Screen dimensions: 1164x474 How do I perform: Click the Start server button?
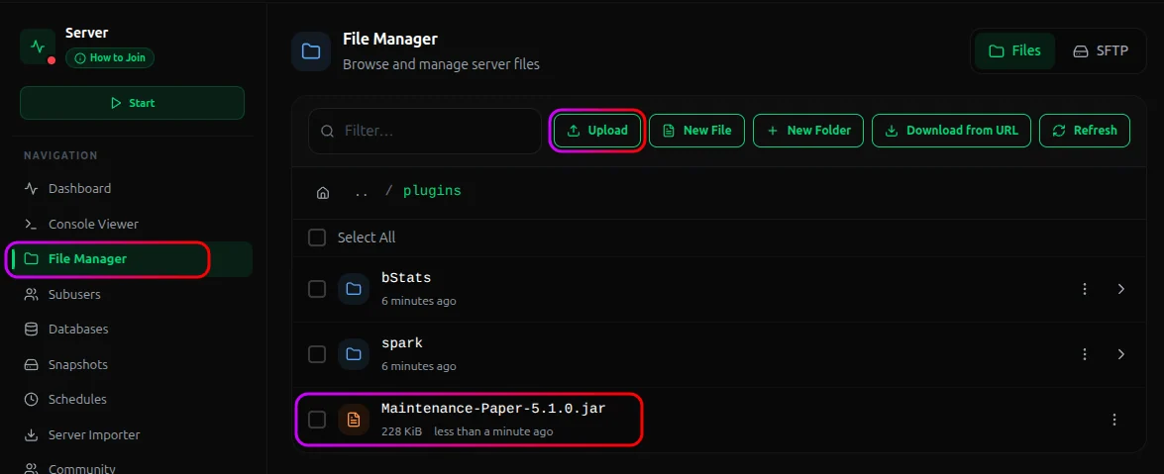(132, 103)
